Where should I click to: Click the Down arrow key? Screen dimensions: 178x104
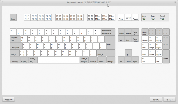128,60
